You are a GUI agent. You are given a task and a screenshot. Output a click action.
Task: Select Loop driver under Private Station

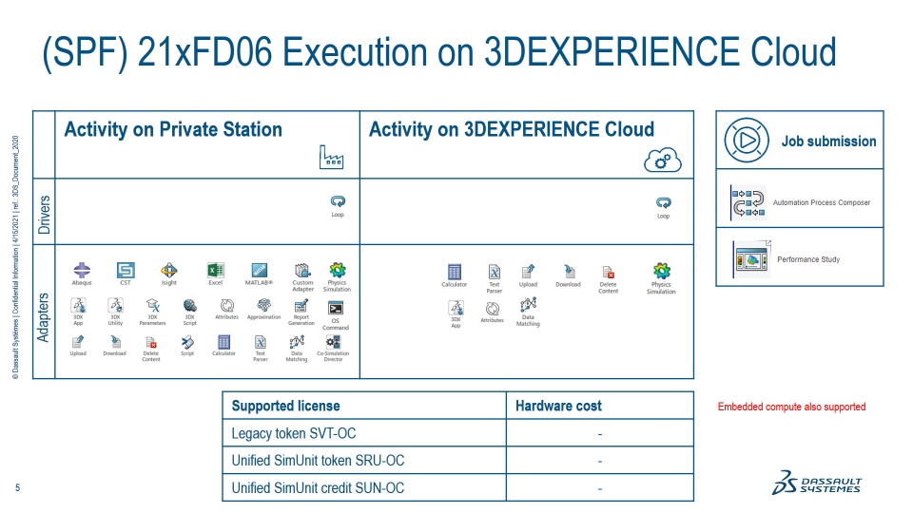(338, 201)
